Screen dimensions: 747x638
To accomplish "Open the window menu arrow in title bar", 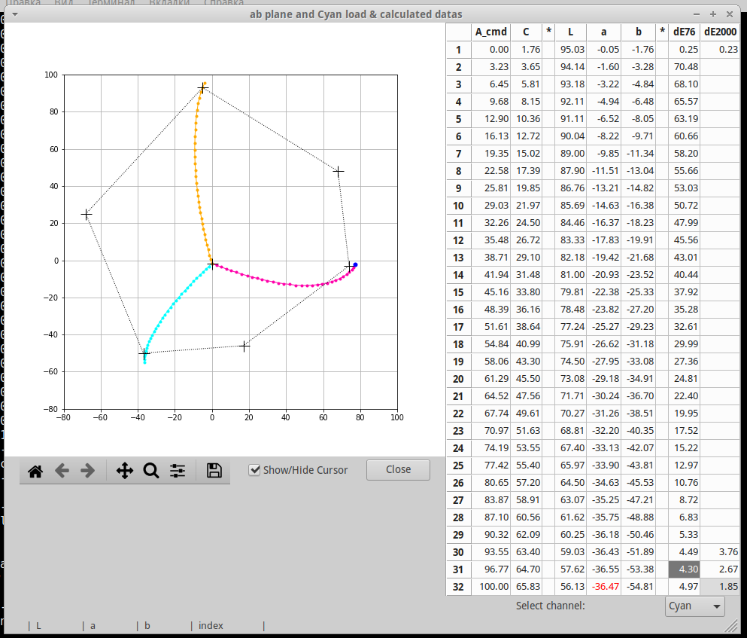I will (x=15, y=14).
